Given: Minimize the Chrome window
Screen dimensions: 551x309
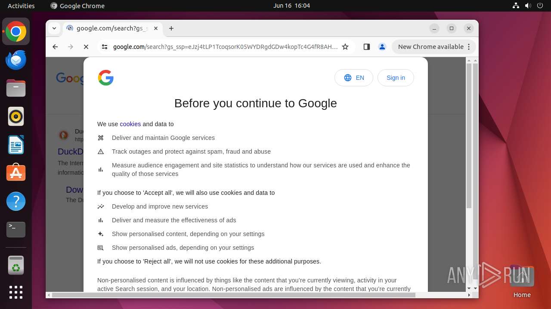Looking at the screenshot, I should point(434,28).
